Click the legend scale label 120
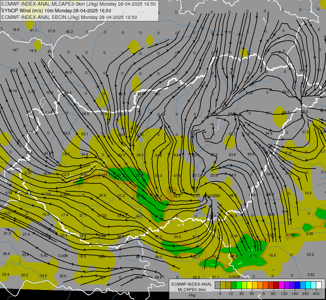Image resolution: width=326 pixels, height=300 pixels. click(x=284, y=294)
